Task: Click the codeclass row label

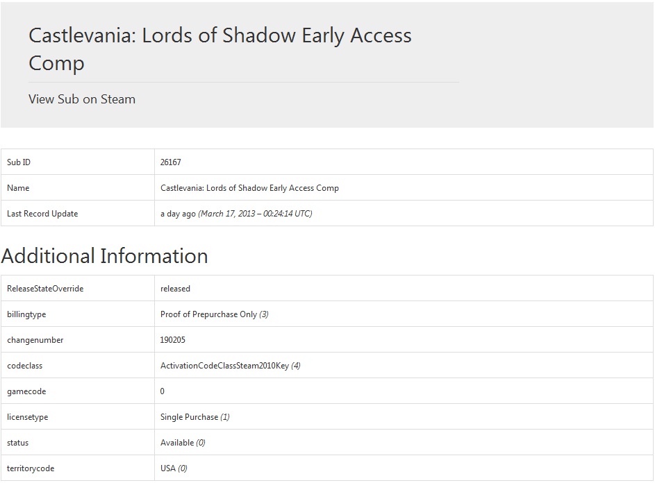Action: [x=24, y=366]
